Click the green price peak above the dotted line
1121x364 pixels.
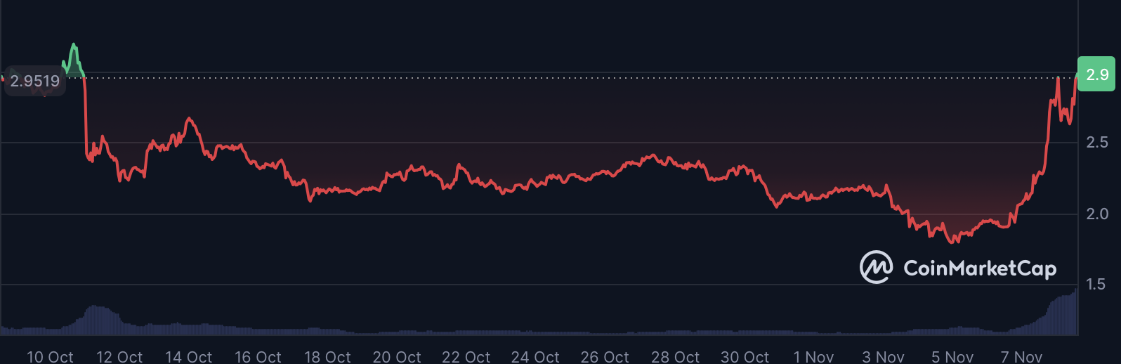pyautogui.click(x=74, y=49)
